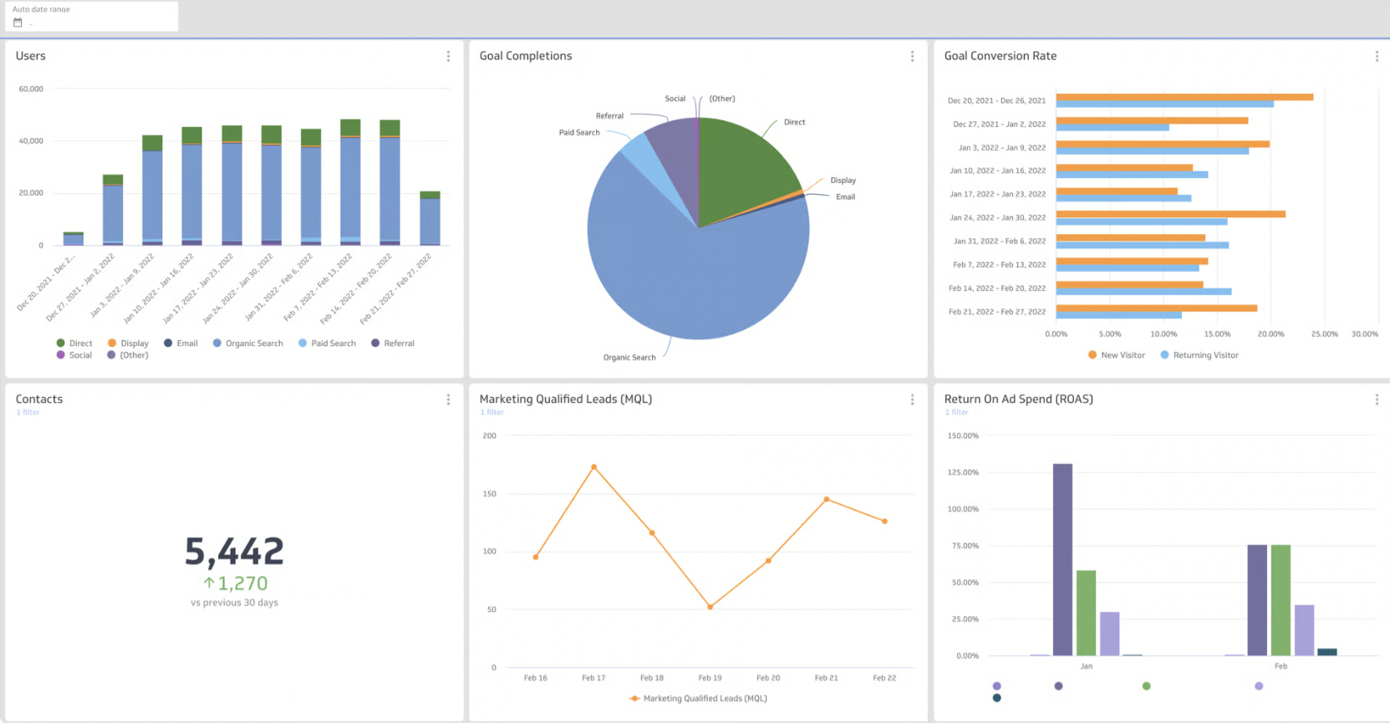Expand the Auto date range selector
The height and width of the screenshot is (723, 1390).
[x=91, y=17]
